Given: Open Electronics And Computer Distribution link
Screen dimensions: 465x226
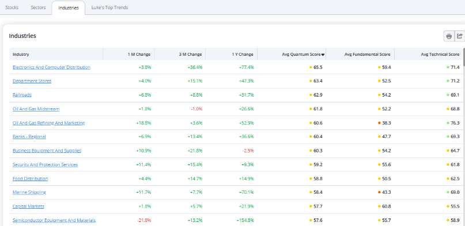Looking at the screenshot, I should 51,67.
